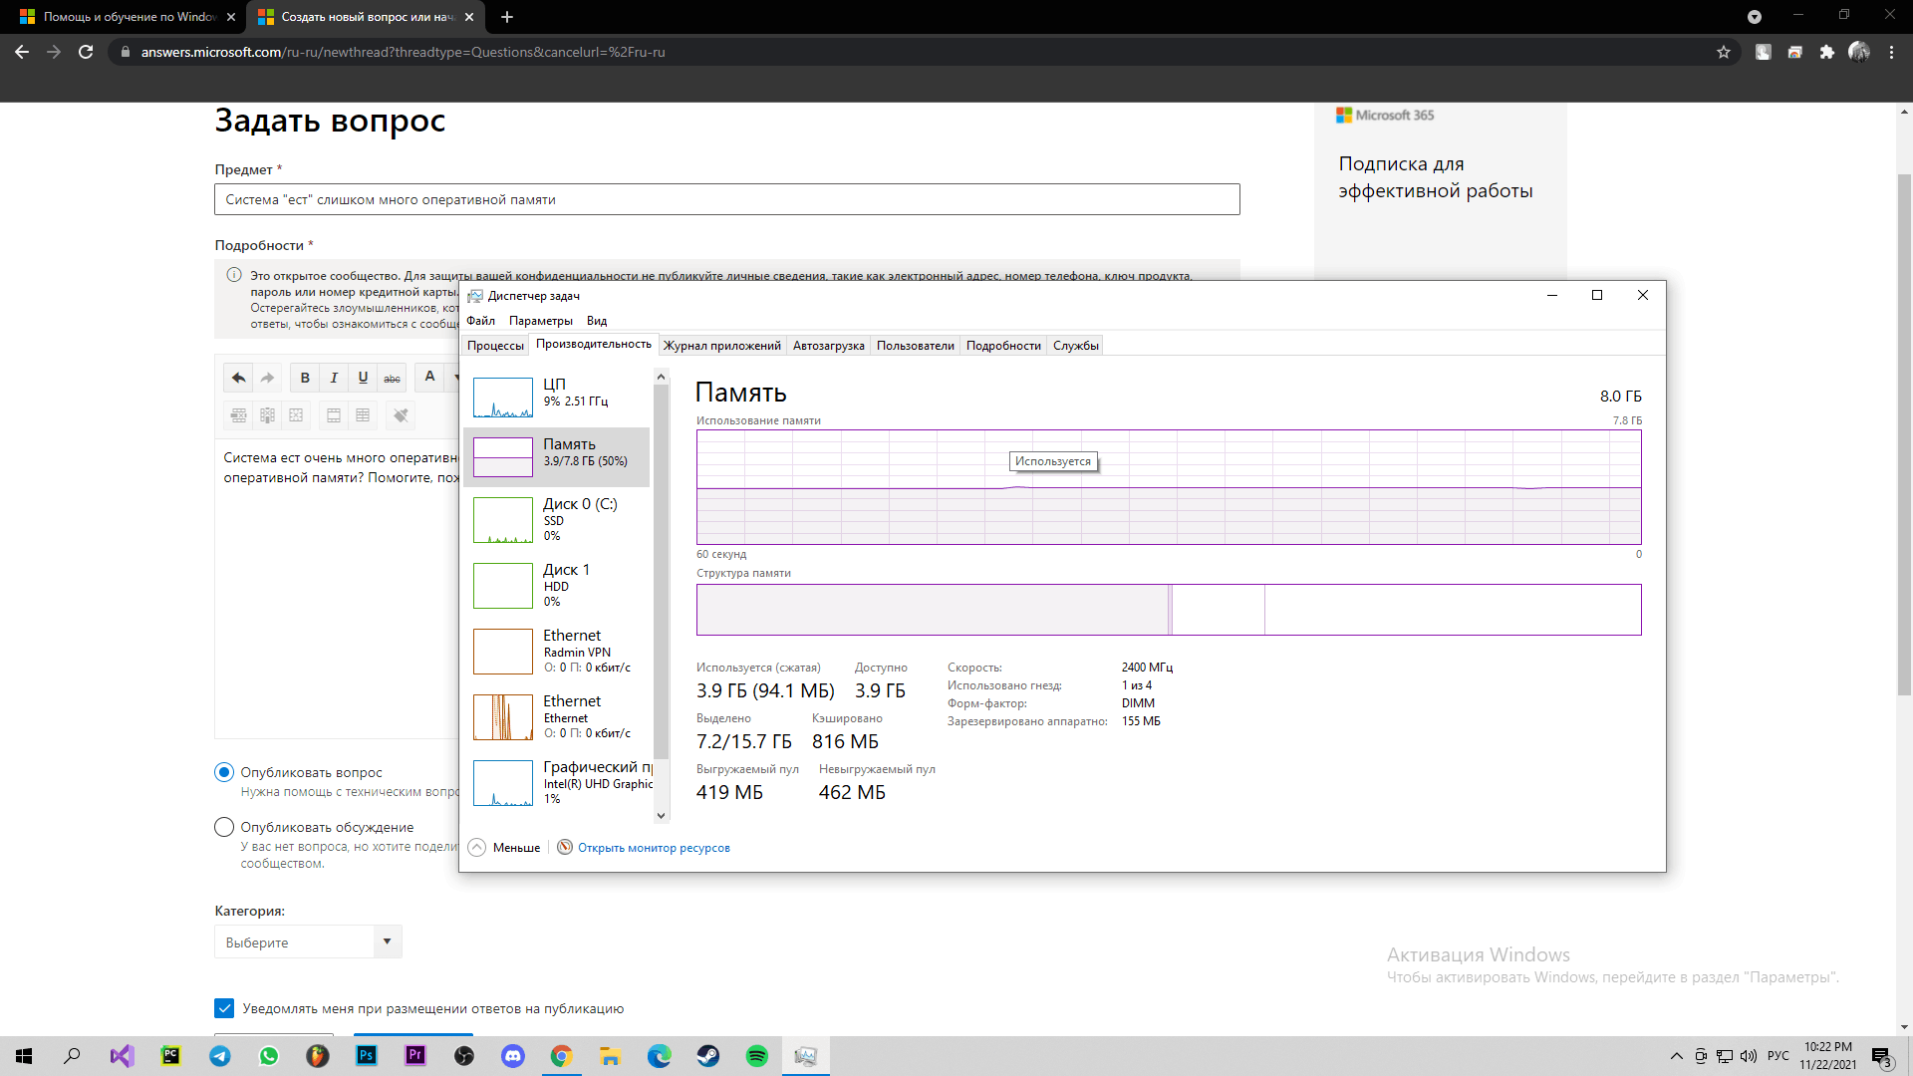Click the volume icon in system tray
This screenshot has width=1913, height=1076.
(x=1749, y=1056)
